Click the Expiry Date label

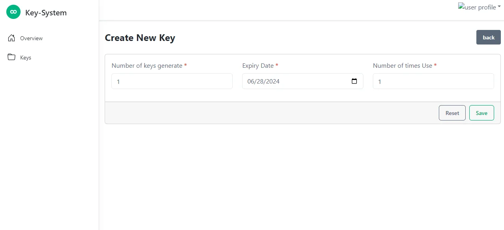point(258,66)
